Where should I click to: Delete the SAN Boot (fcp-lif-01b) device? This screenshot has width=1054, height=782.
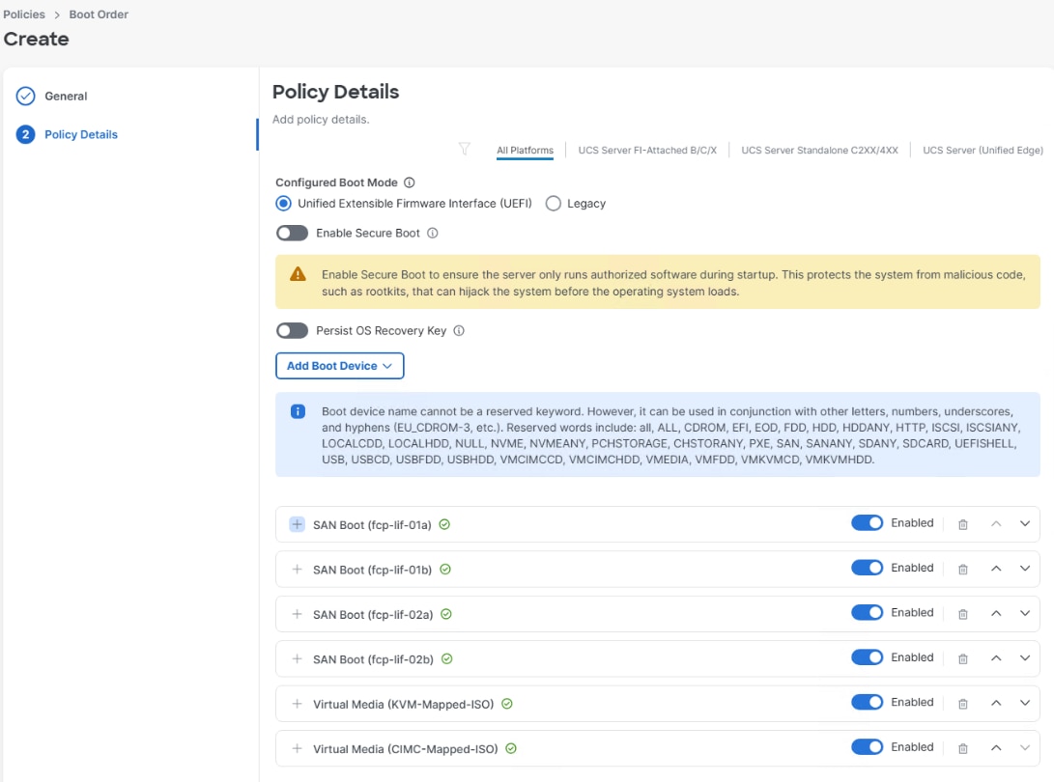click(x=962, y=570)
